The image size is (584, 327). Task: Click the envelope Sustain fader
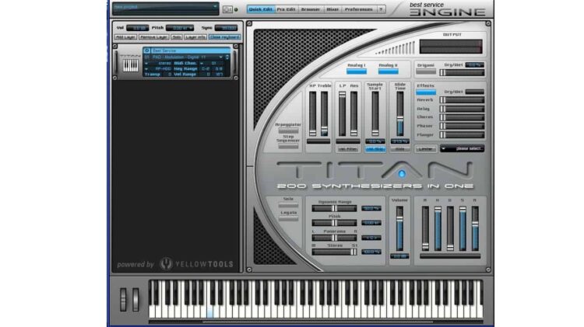pos(463,229)
